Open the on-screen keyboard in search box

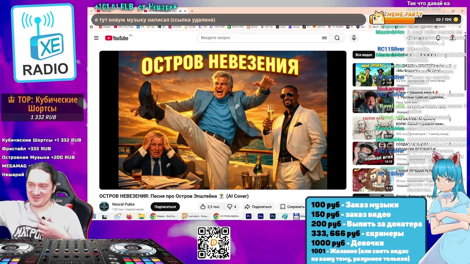coord(324,38)
